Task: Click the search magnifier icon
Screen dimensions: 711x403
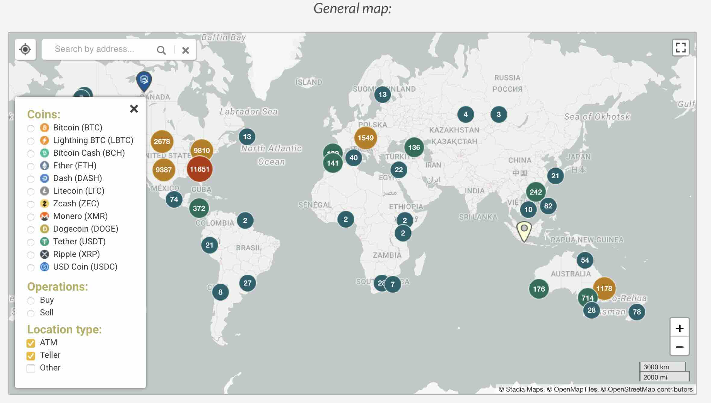Action: (x=161, y=50)
